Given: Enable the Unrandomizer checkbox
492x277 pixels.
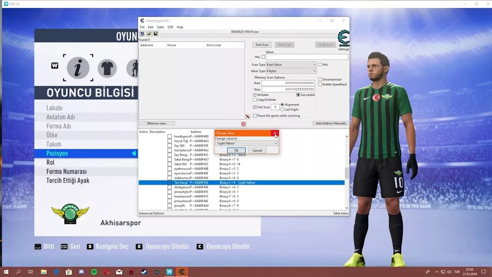Looking at the screenshot, I should point(320,80).
